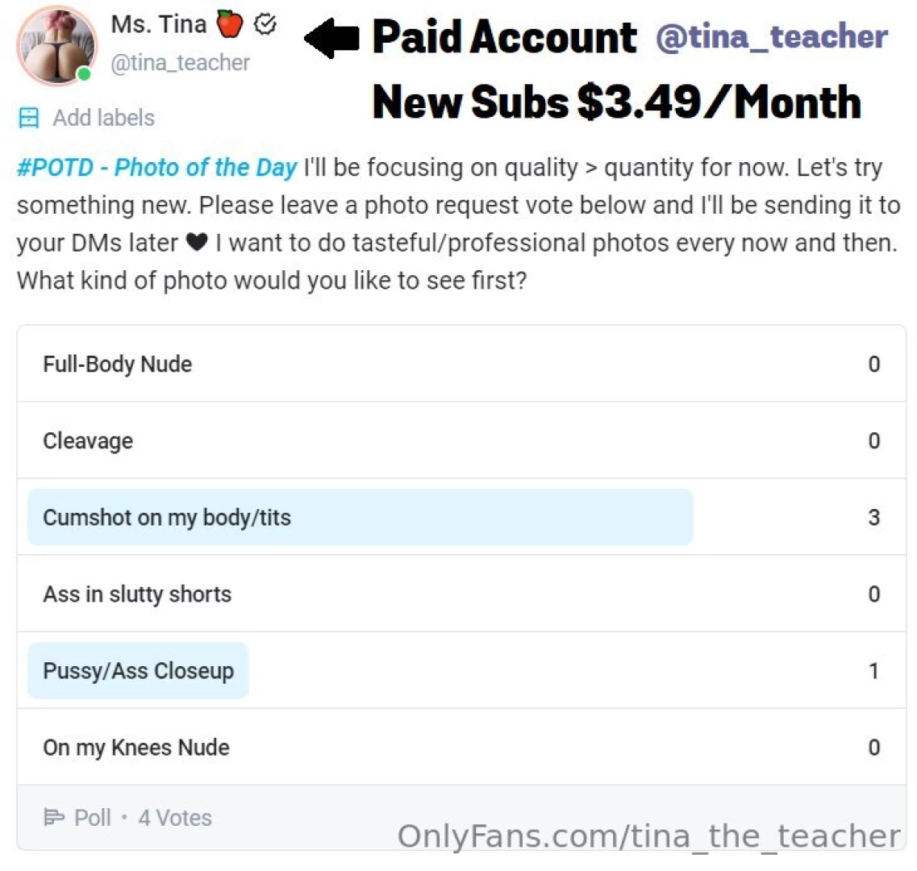917x871 pixels.
Task: Select the Cleavage poll option
Action: (x=88, y=440)
